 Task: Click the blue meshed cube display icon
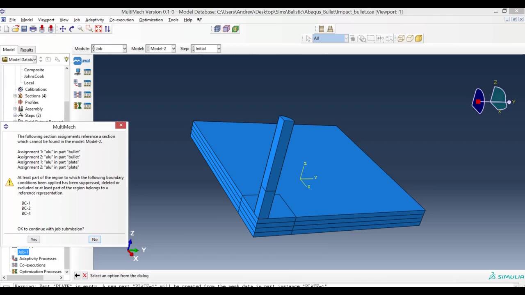tap(217, 29)
